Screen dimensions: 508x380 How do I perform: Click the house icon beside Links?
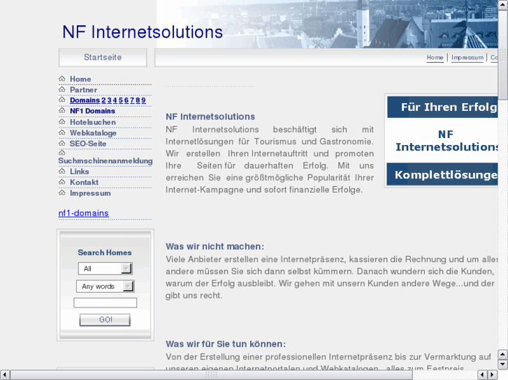[62, 171]
